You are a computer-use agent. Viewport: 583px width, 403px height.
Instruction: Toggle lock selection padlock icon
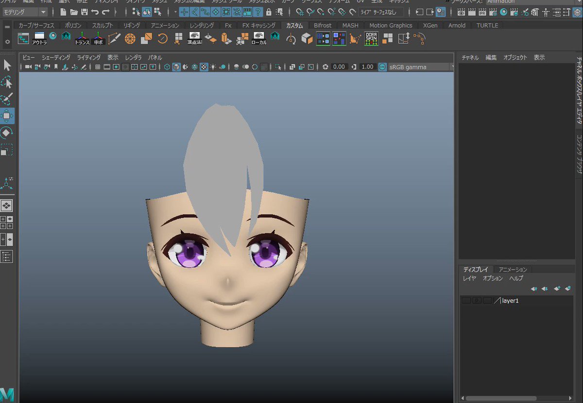pos(269,12)
